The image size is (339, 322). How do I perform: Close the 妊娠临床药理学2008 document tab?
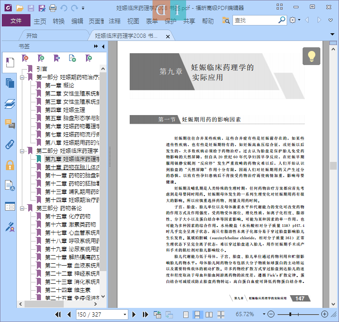point(168,36)
